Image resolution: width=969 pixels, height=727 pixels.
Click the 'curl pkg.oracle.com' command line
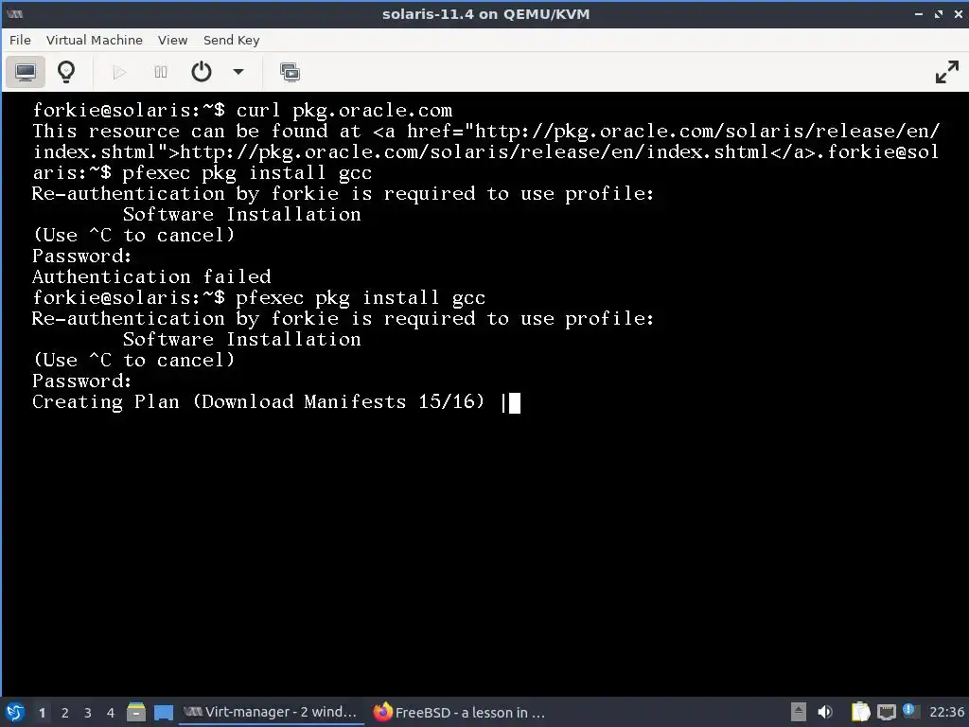(x=344, y=110)
